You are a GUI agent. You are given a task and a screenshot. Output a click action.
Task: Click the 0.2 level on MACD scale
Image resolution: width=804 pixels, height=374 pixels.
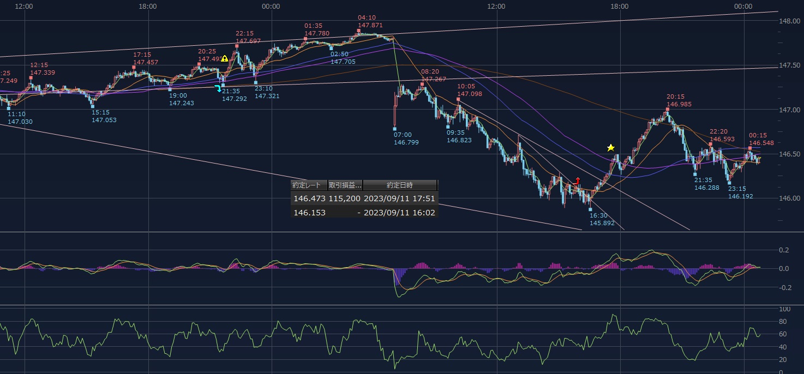tap(783, 250)
